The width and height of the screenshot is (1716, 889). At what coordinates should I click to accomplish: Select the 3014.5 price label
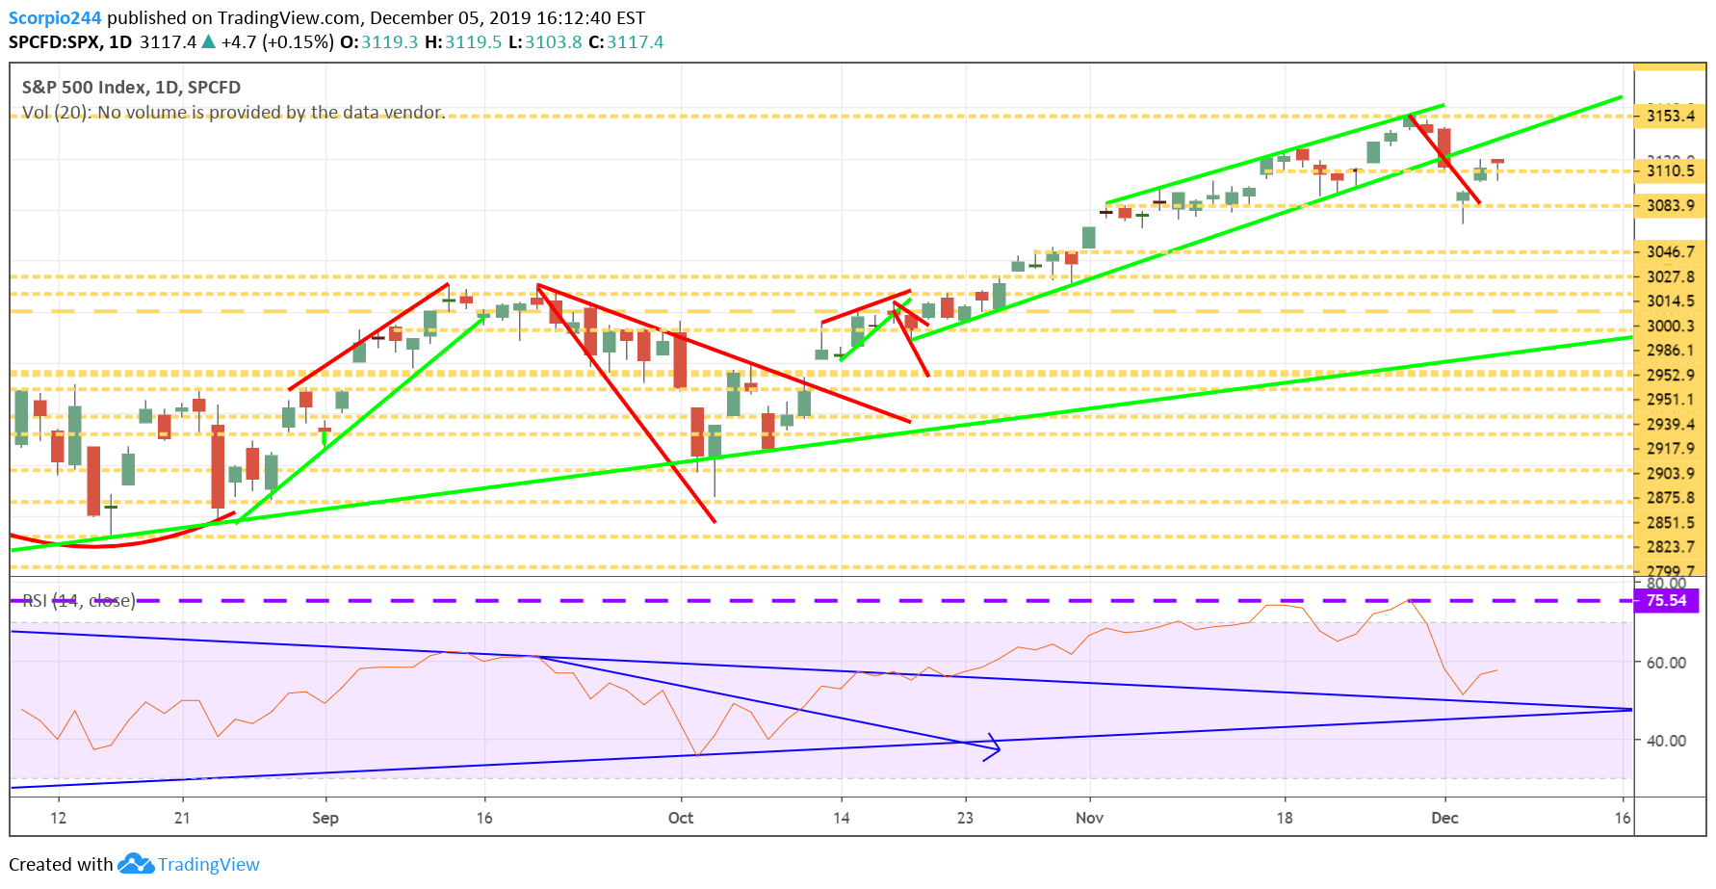click(x=1670, y=301)
